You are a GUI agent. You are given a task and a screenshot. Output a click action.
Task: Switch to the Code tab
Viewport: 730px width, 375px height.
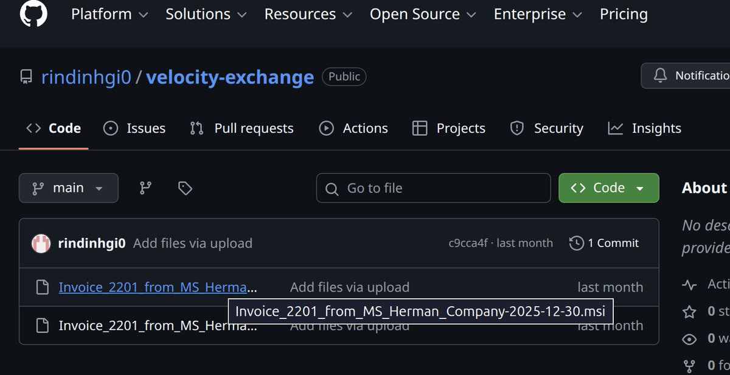coord(54,128)
